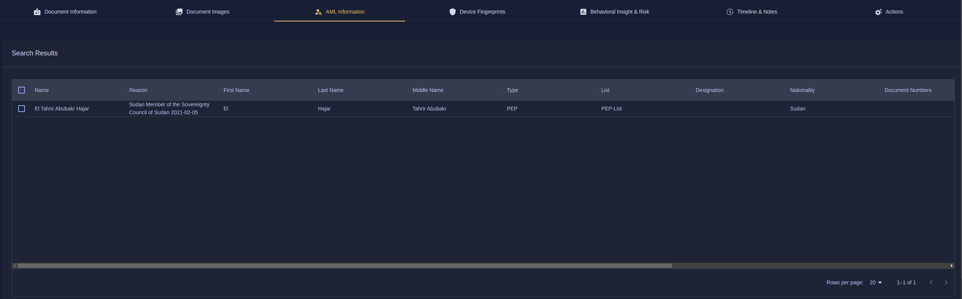Click the Device Fingerprints shield icon
The height and width of the screenshot is (299, 962).
point(452,12)
